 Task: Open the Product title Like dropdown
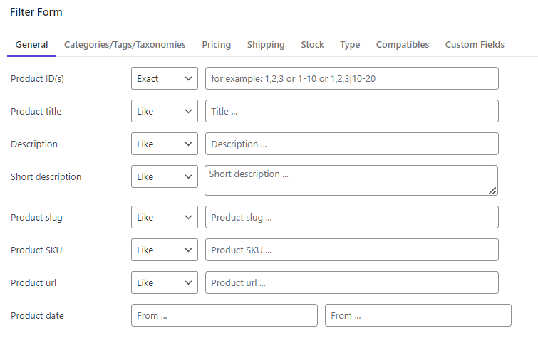165,111
